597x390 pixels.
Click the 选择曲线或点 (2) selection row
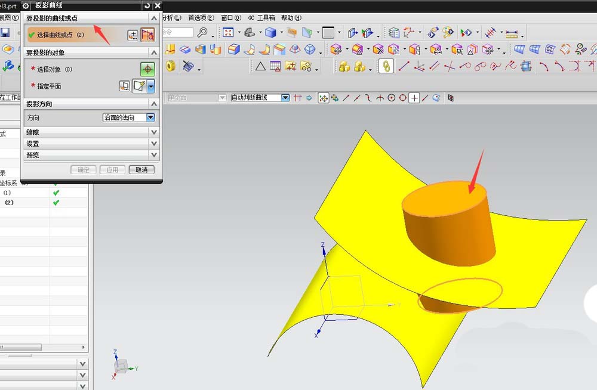coord(76,35)
